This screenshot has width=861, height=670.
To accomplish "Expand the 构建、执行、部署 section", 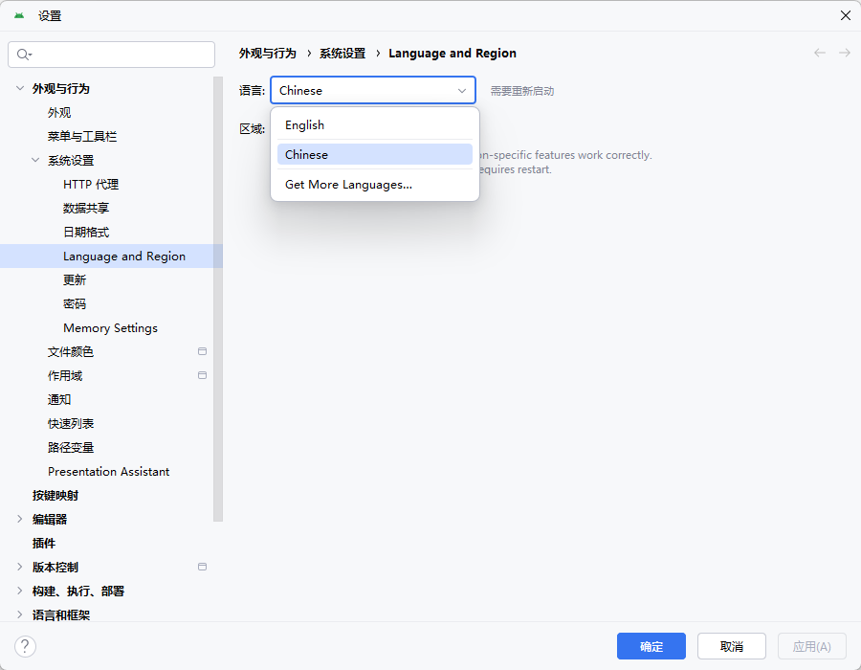I will point(20,591).
